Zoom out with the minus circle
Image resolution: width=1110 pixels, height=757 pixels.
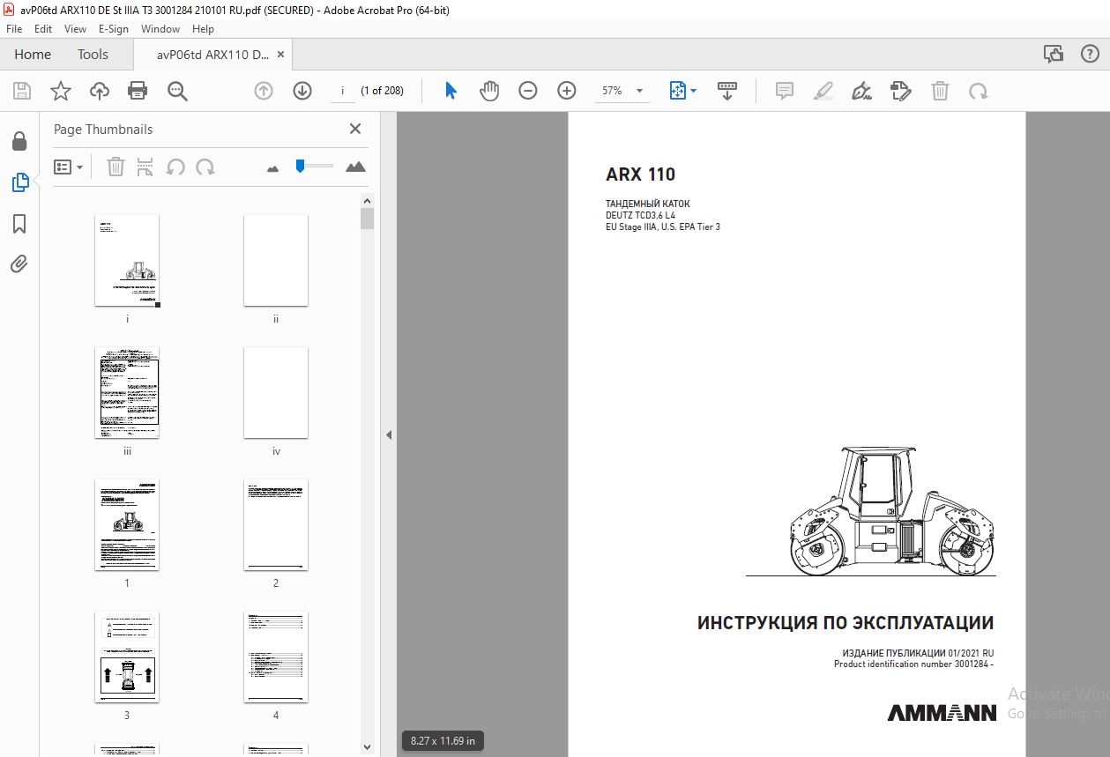(x=528, y=91)
